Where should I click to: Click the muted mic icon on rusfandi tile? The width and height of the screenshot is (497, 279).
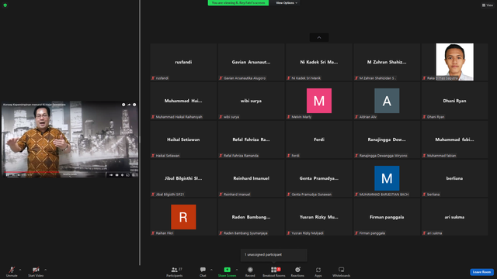[x=153, y=78]
